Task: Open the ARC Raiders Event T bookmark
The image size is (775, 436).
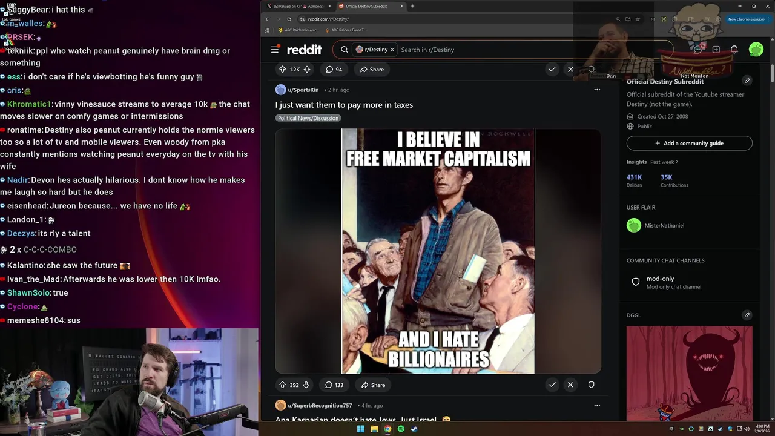Action: coord(346,30)
